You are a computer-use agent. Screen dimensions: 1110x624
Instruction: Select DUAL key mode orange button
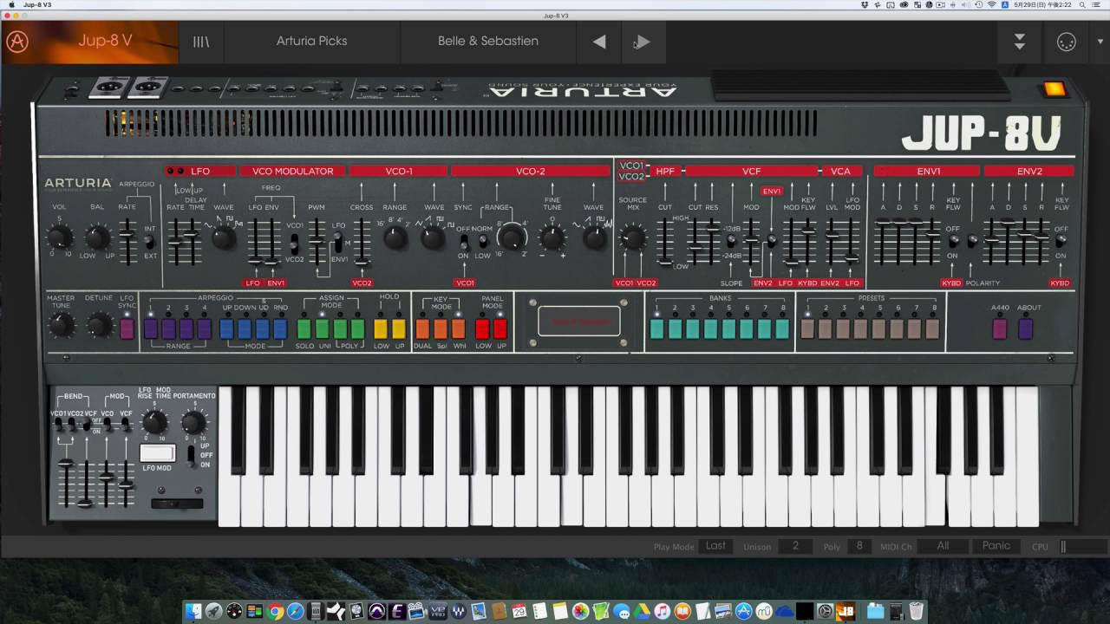point(422,328)
